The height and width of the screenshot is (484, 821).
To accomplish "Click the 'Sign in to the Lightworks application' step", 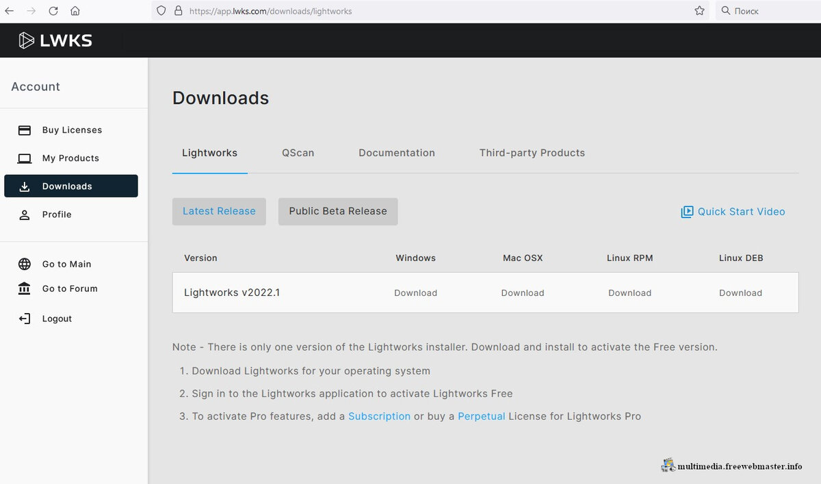I will click(x=352, y=394).
